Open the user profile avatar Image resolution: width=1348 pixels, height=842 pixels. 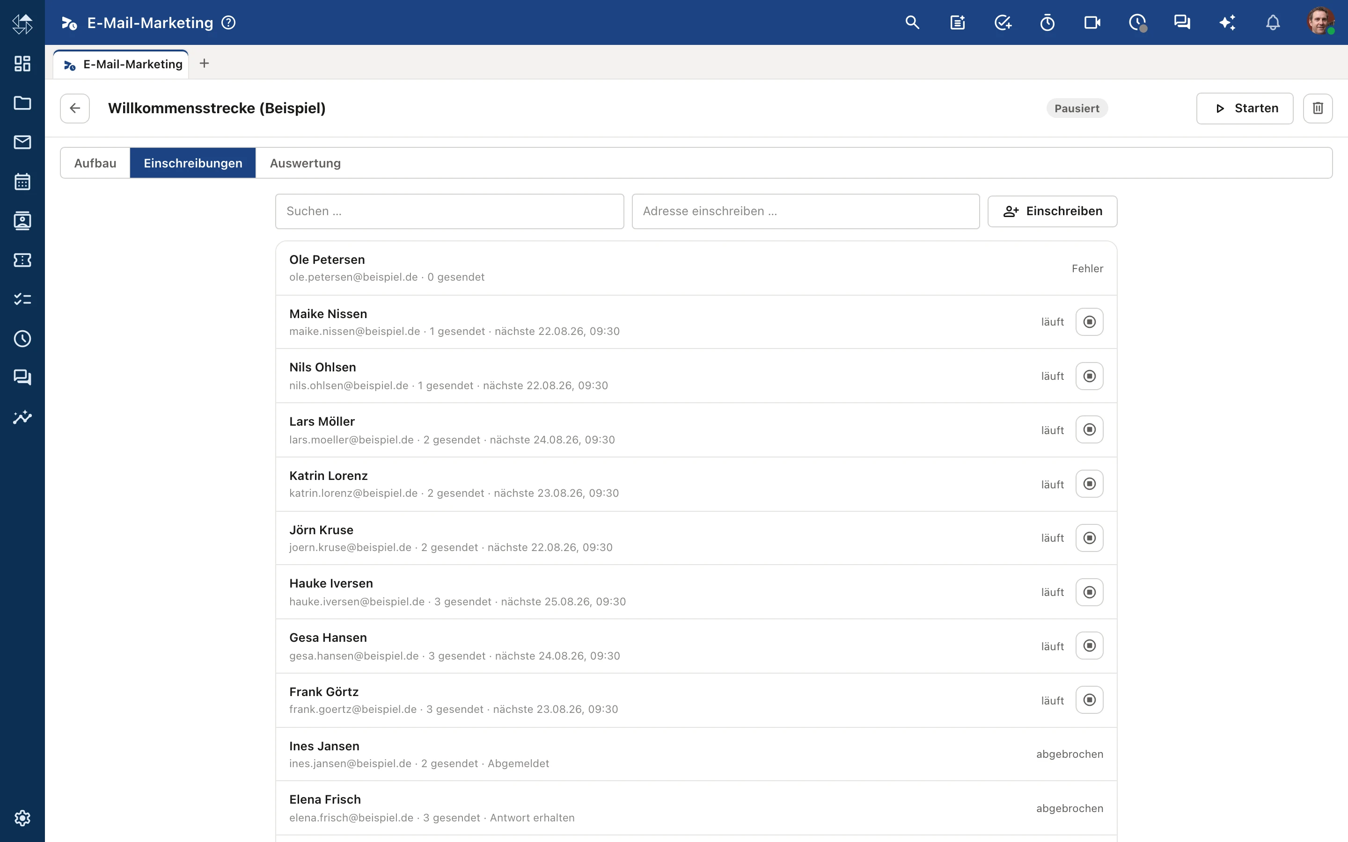tap(1320, 21)
